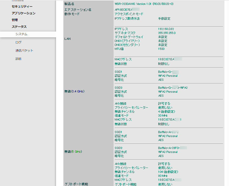Click the LAN IPアドレス value 192.168.0.82
The height and width of the screenshot is (186, 229).
[x=166, y=29]
